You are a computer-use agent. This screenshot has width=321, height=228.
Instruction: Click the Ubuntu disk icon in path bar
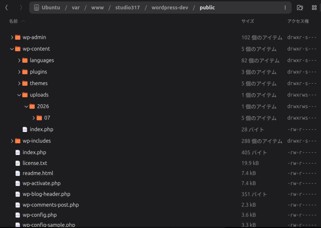point(36,8)
